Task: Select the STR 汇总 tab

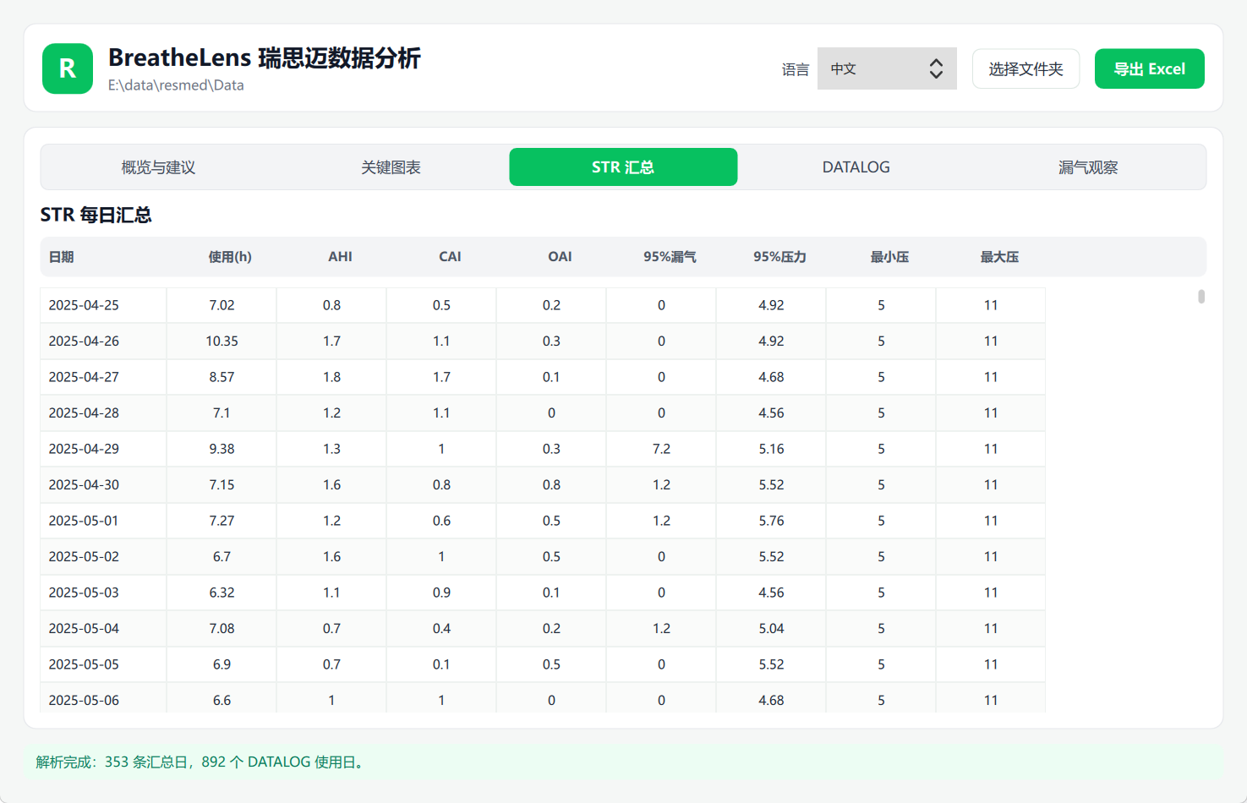Action: pos(623,167)
